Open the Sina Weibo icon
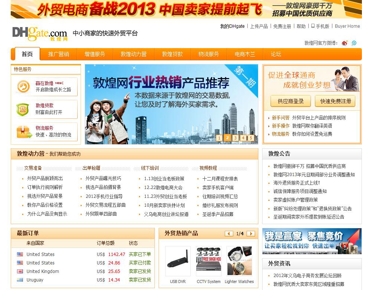Image resolution: width=373 pixels, height=290 pixels. [345, 43]
